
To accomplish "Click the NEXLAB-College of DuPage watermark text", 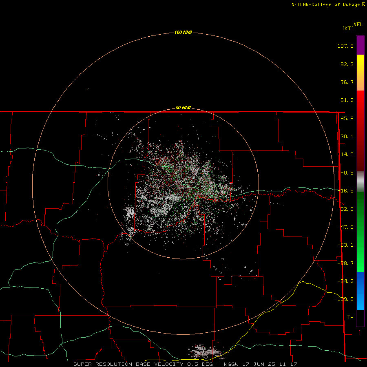I will point(328,4).
